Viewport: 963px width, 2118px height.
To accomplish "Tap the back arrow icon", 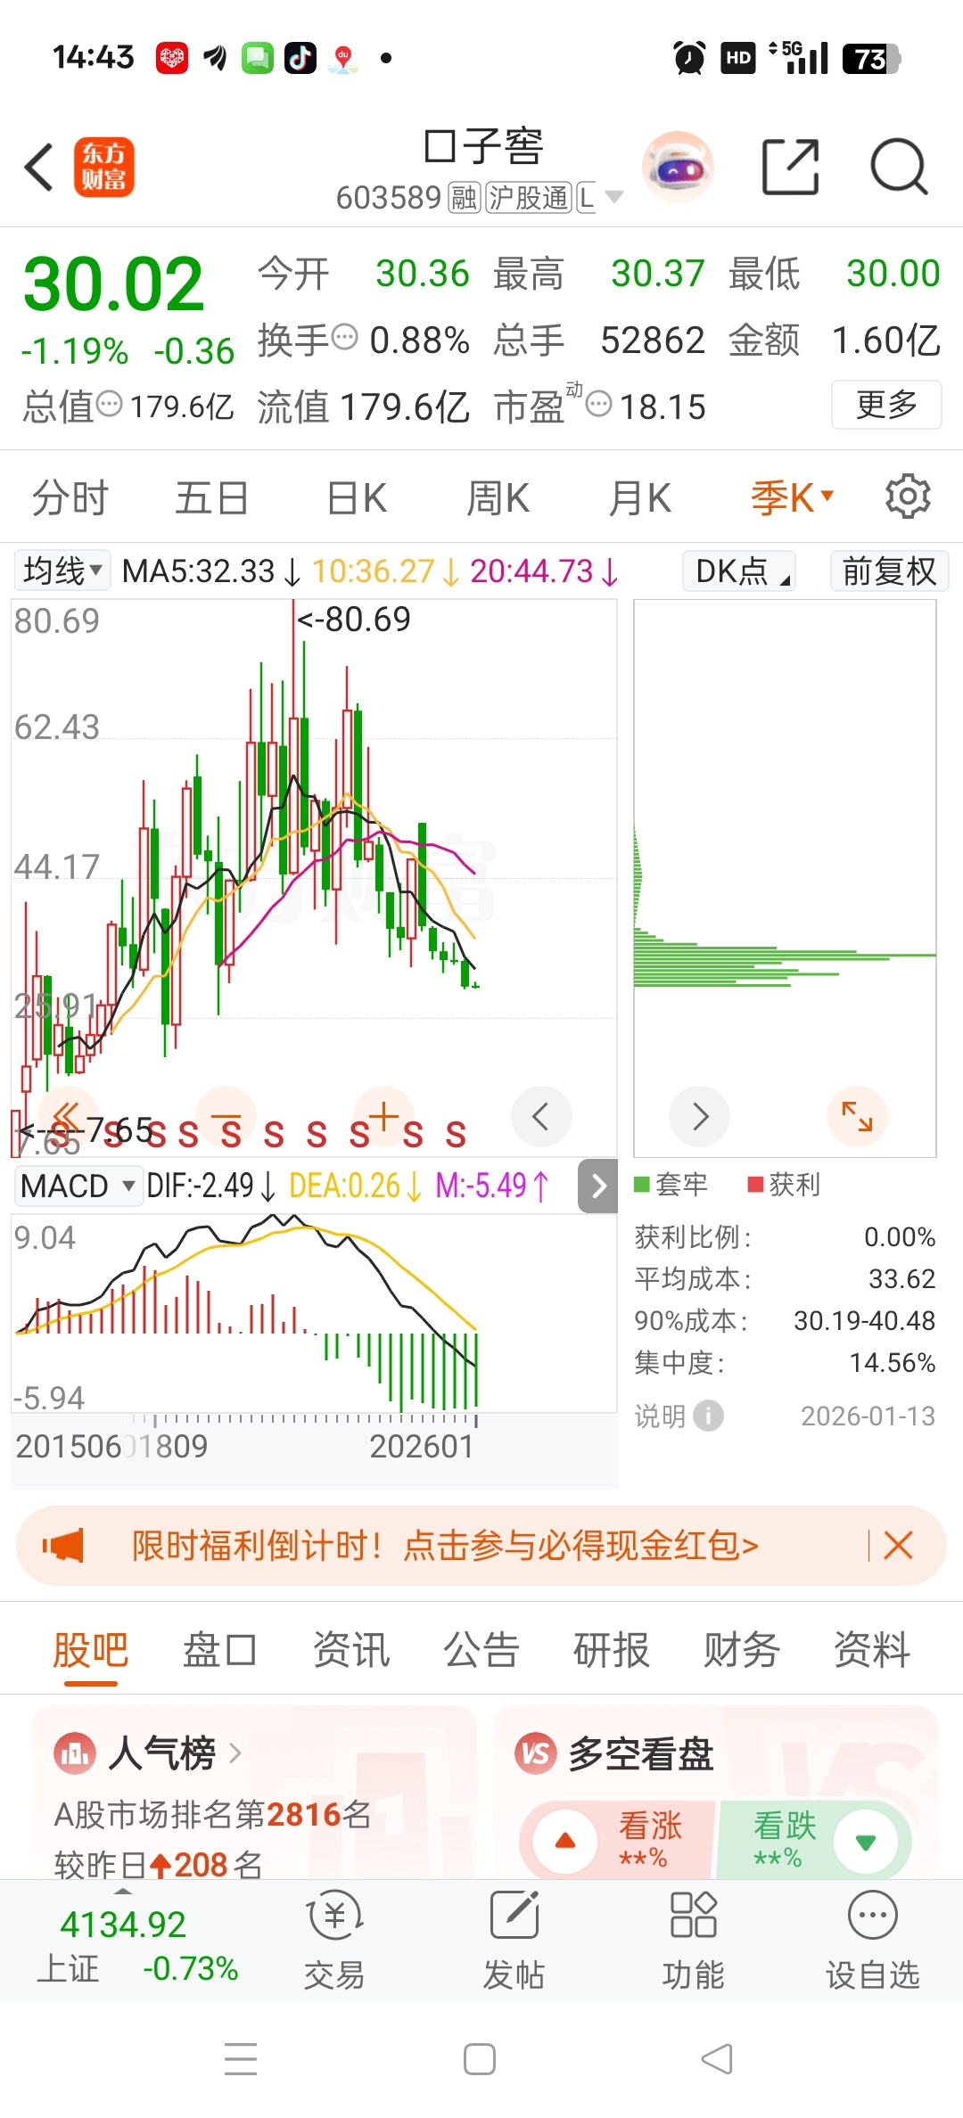I will [39, 167].
